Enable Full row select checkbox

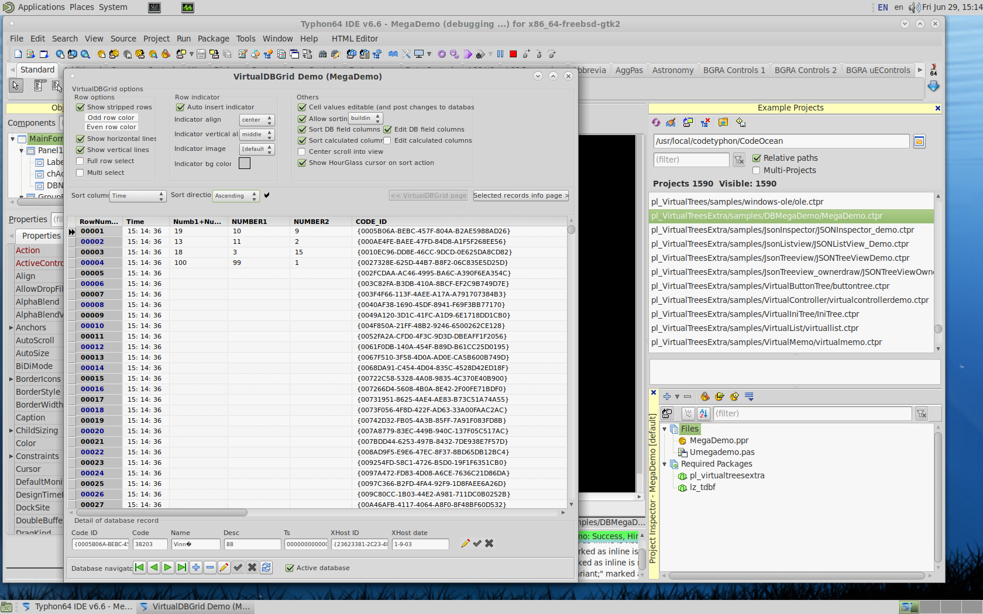point(80,161)
